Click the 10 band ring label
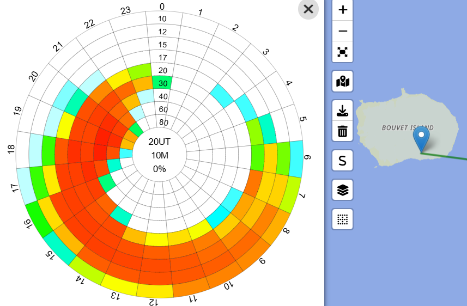The image size is (467, 306). [x=162, y=19]
